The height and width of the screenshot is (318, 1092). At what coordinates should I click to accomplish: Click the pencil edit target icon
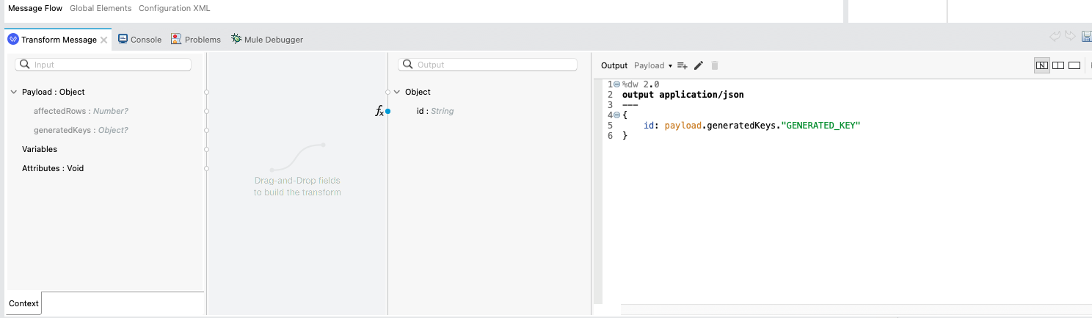(x=699, y=65)
